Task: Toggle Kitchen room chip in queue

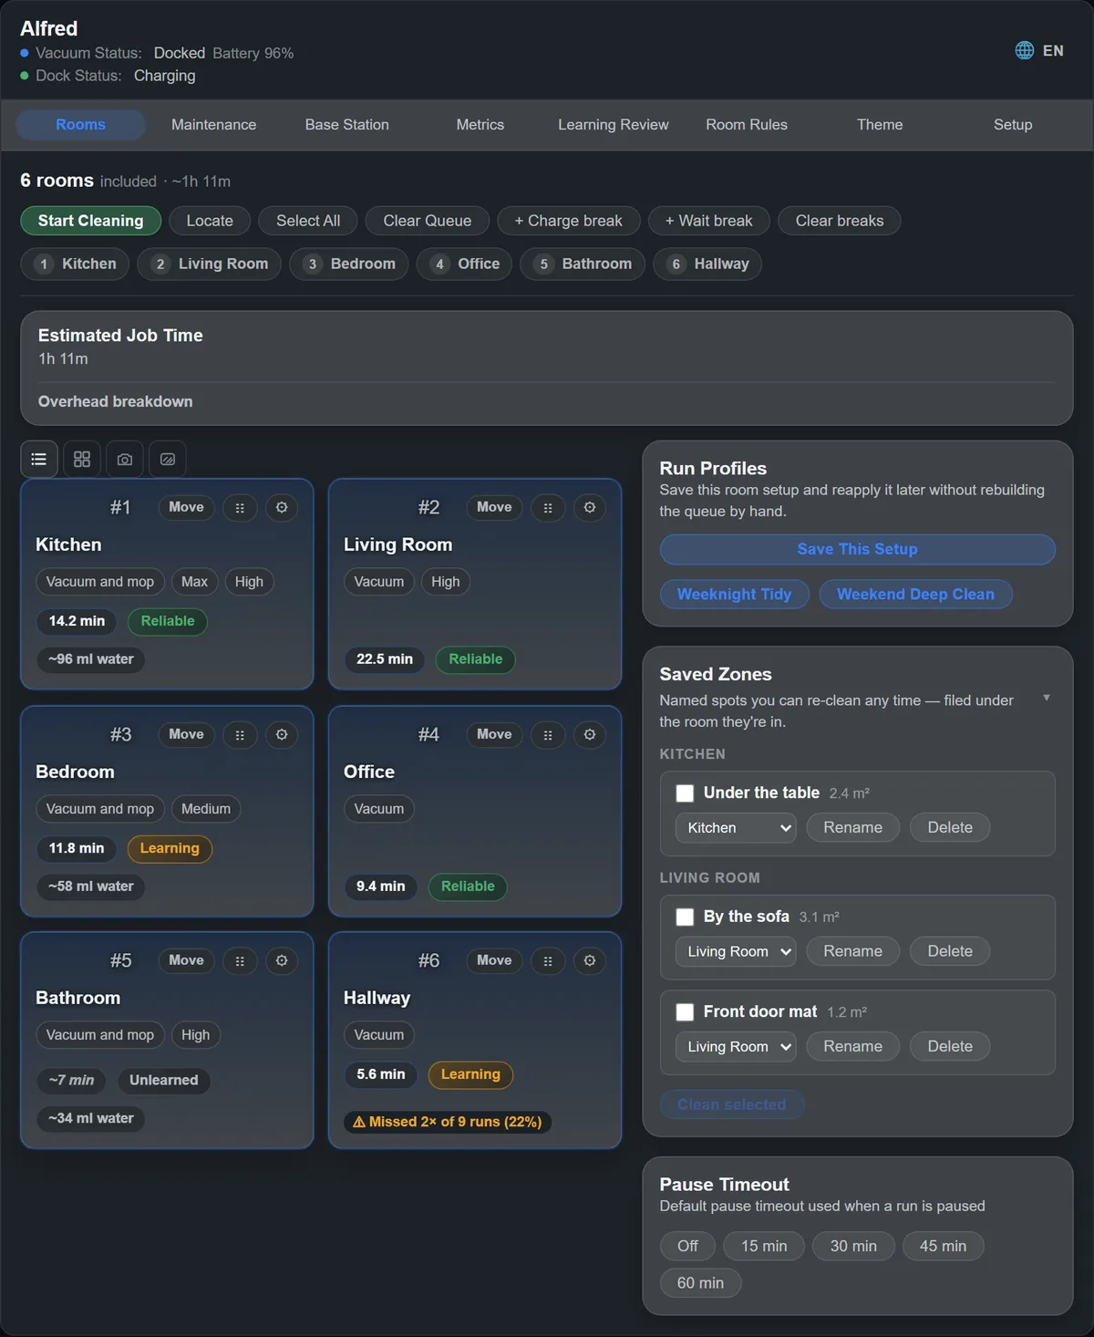Action: (75, 264)
